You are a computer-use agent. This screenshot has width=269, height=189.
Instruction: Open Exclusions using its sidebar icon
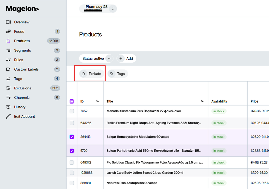pos(8,88)
